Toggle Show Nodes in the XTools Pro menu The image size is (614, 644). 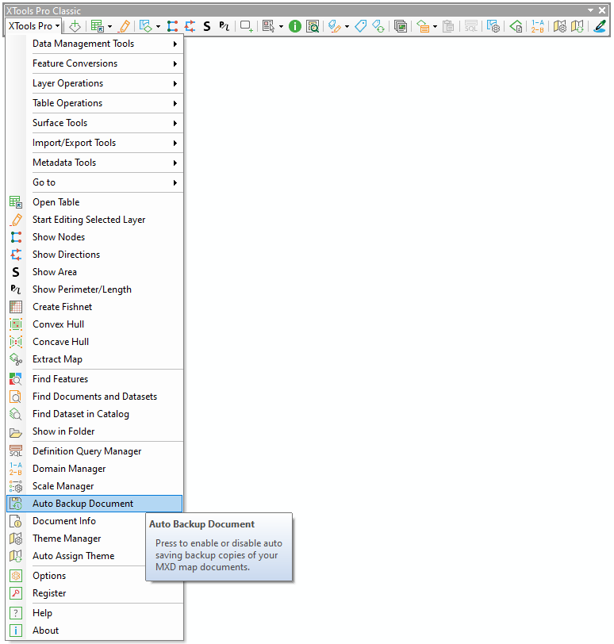[x=94, y=237]
